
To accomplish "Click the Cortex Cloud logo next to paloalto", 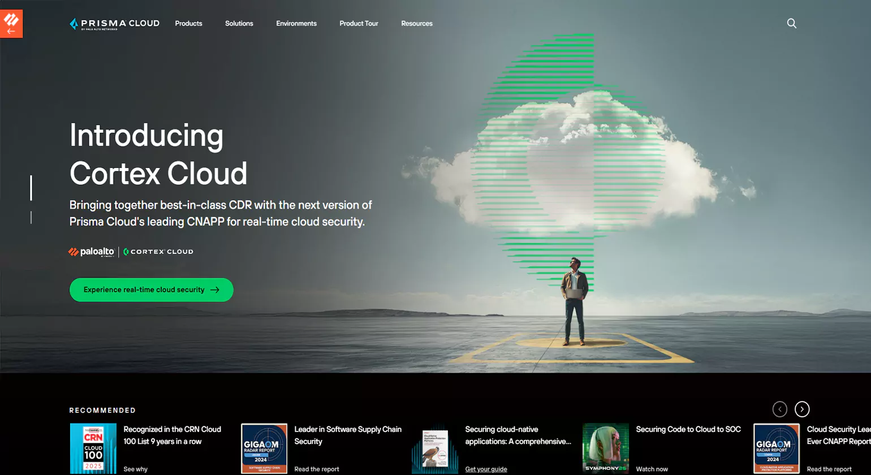I will (159, 252).
